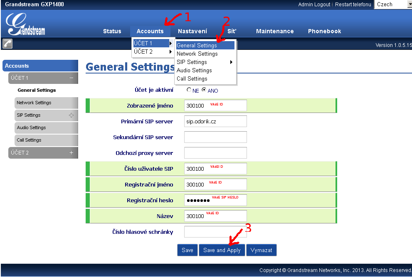The width and height of the screenshot is (412, 277).
Task: Expand SIP Settings submenu in dropdown
Action: (x=205, y=62)
